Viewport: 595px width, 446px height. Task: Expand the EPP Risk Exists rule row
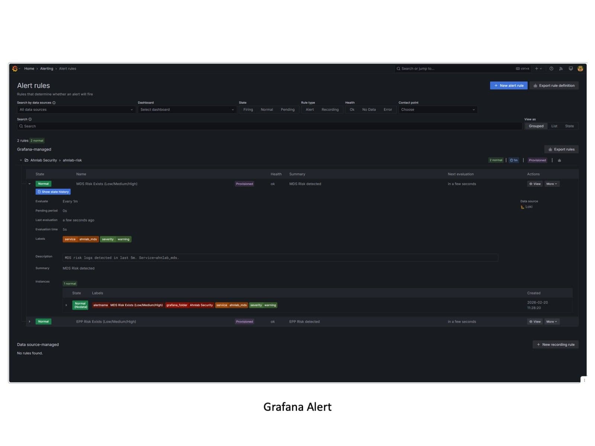tap(30, 322)
